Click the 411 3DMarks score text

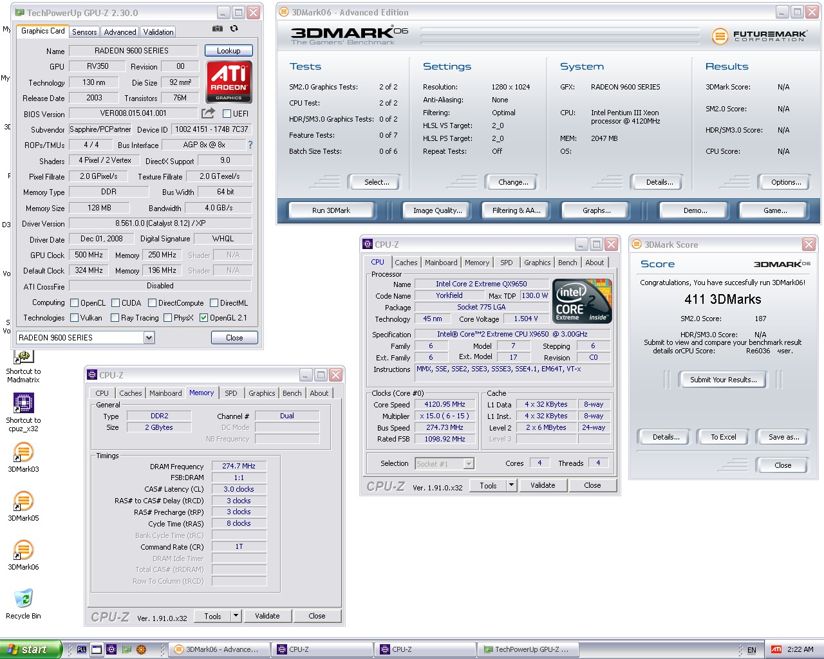pos(723,299)
